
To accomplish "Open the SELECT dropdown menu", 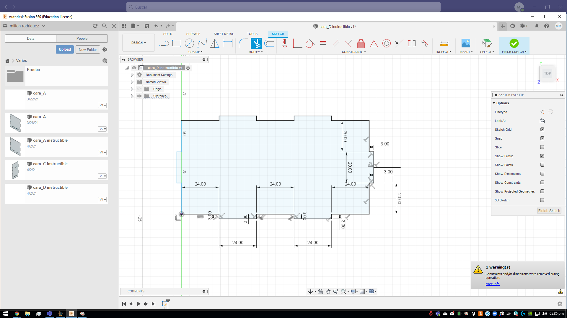I will pyautogui.click(x=487, y=52).
